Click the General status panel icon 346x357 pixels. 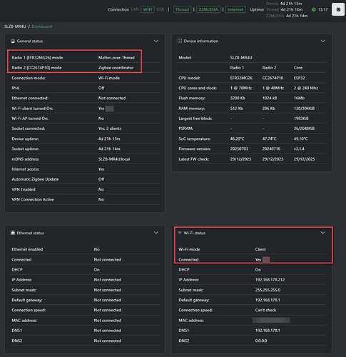coord(13,41)
